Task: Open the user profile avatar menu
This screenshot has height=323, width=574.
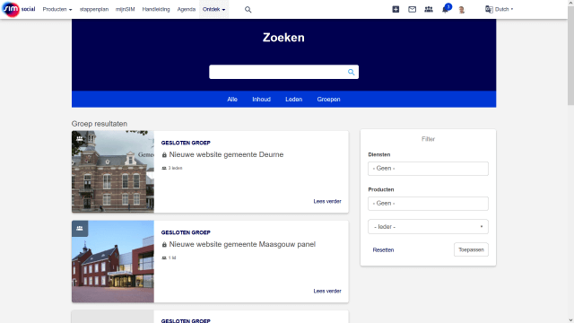Action: [x=461, y=10]
